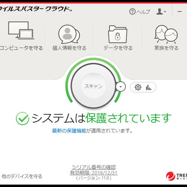Expand scan options arrow beside the scan button
This screenshot has width=187, height=187.
121,86
